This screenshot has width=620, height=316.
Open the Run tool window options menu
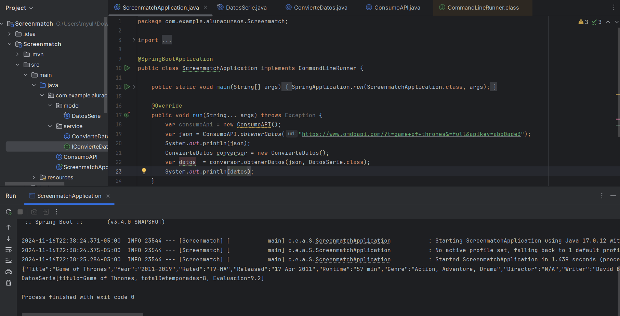(602, 196)
